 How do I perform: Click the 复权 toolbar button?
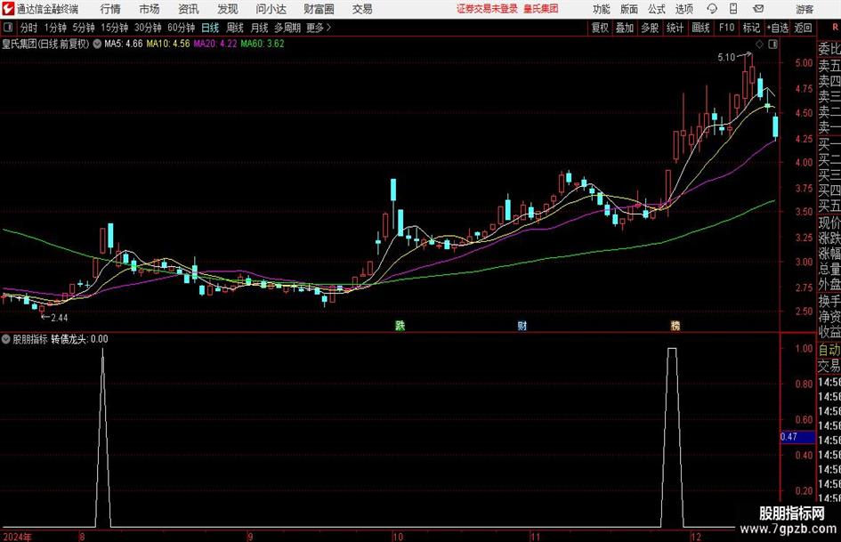[x=600, y=28]
